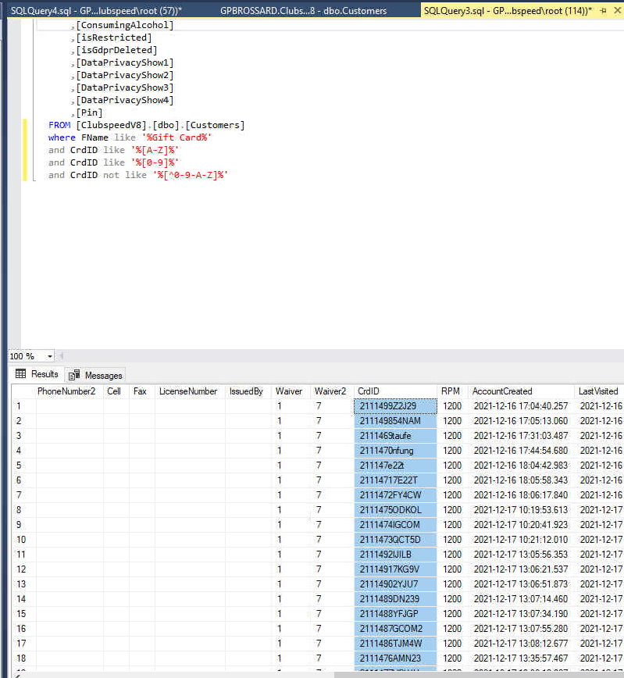This screenshot has width=624, height=678.
Task: Switch to the SQLQuery4.sql tab
Action: pos(96,10)
